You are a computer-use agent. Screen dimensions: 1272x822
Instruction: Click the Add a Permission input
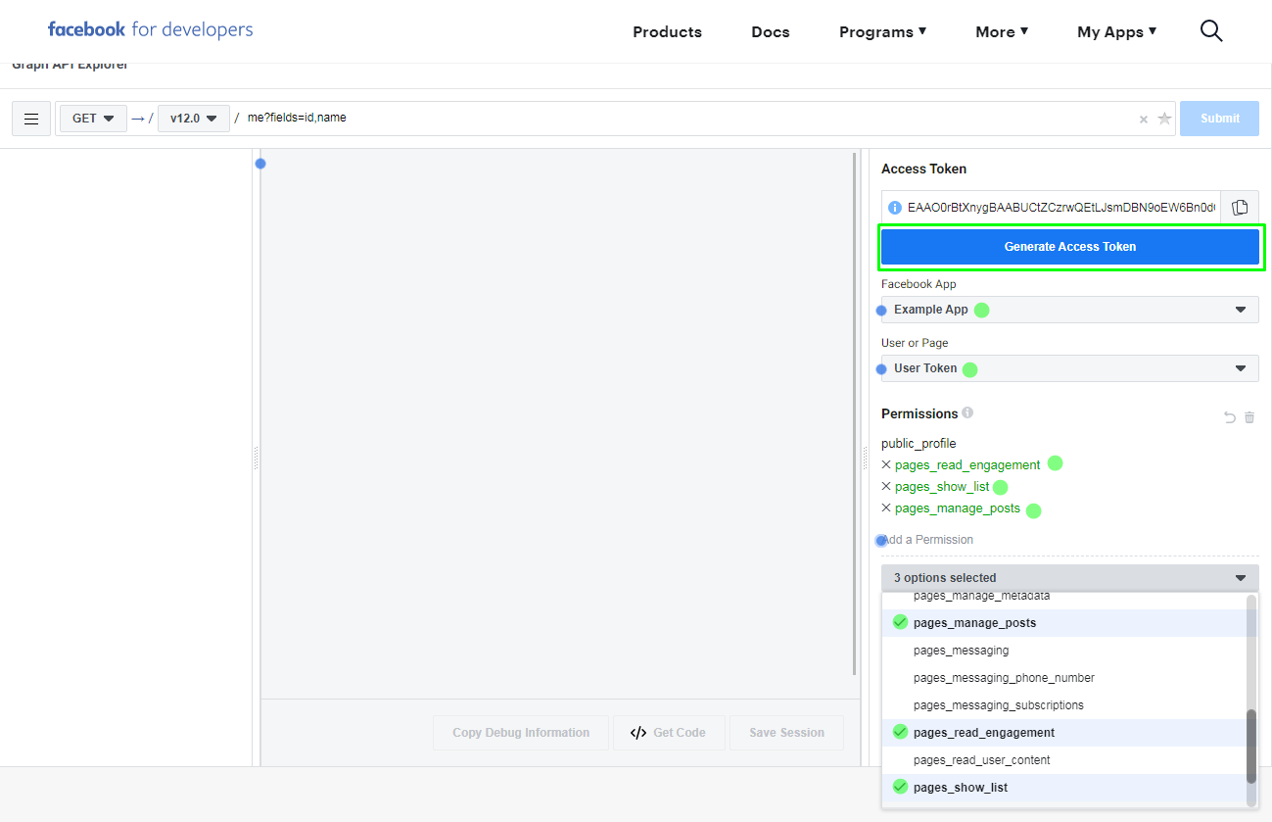tap(1069, 540)
